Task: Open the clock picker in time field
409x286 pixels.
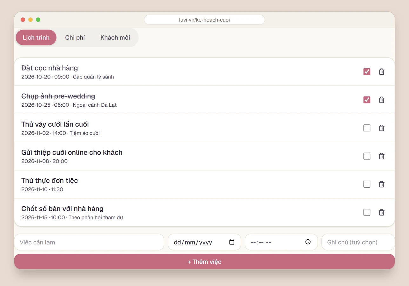Action: click(x=308, y=242)
